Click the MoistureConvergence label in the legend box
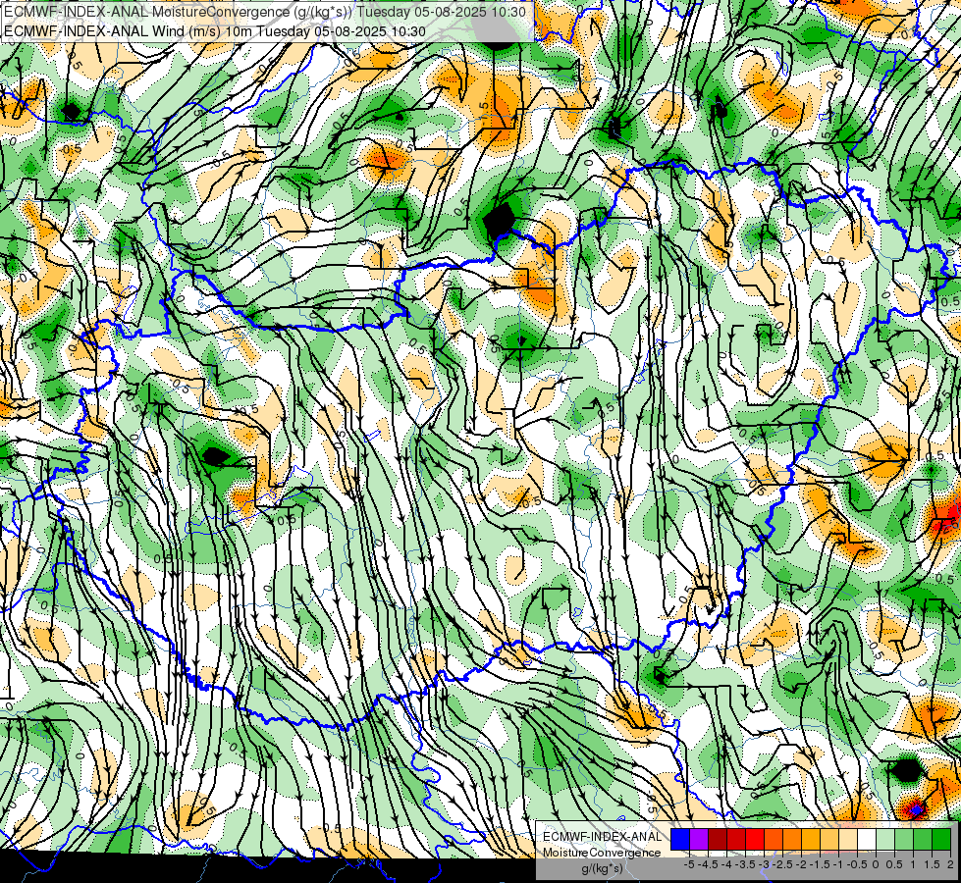 coord(602,853)
